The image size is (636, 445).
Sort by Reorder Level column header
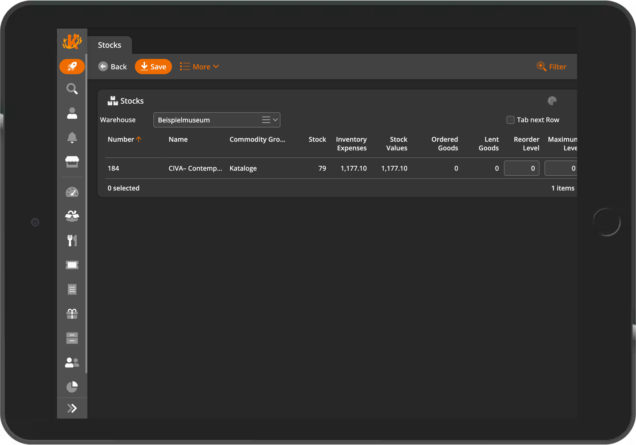pos(526,144)
